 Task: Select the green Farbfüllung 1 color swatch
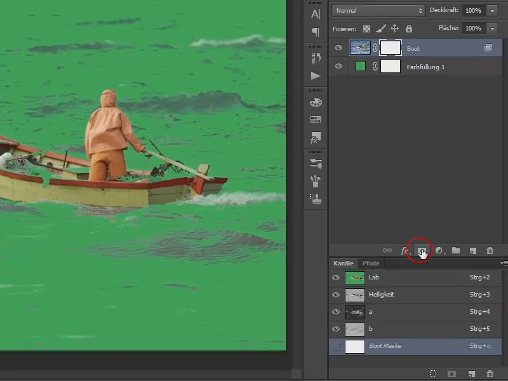coord(361,66)
